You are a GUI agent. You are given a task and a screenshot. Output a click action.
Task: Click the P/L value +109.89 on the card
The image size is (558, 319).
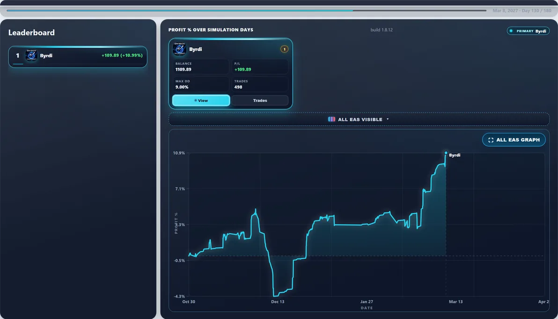(x=242, y=70)
